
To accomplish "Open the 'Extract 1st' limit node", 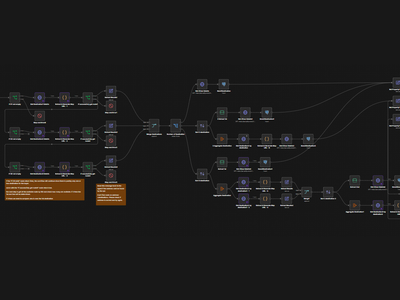I will tap(222, 162).
